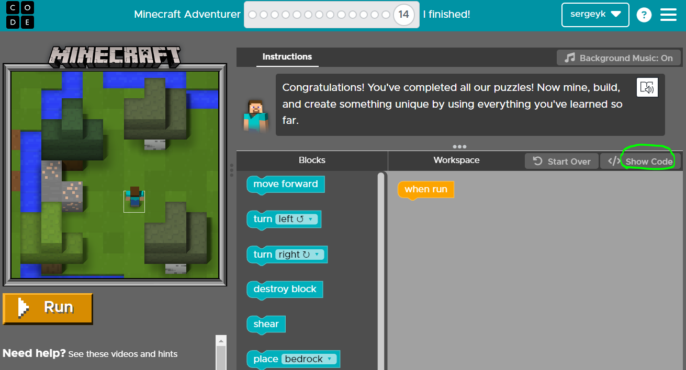Click the help area scroll-up arrow
Screen dimensions: 686x370
tap(221, 341)
